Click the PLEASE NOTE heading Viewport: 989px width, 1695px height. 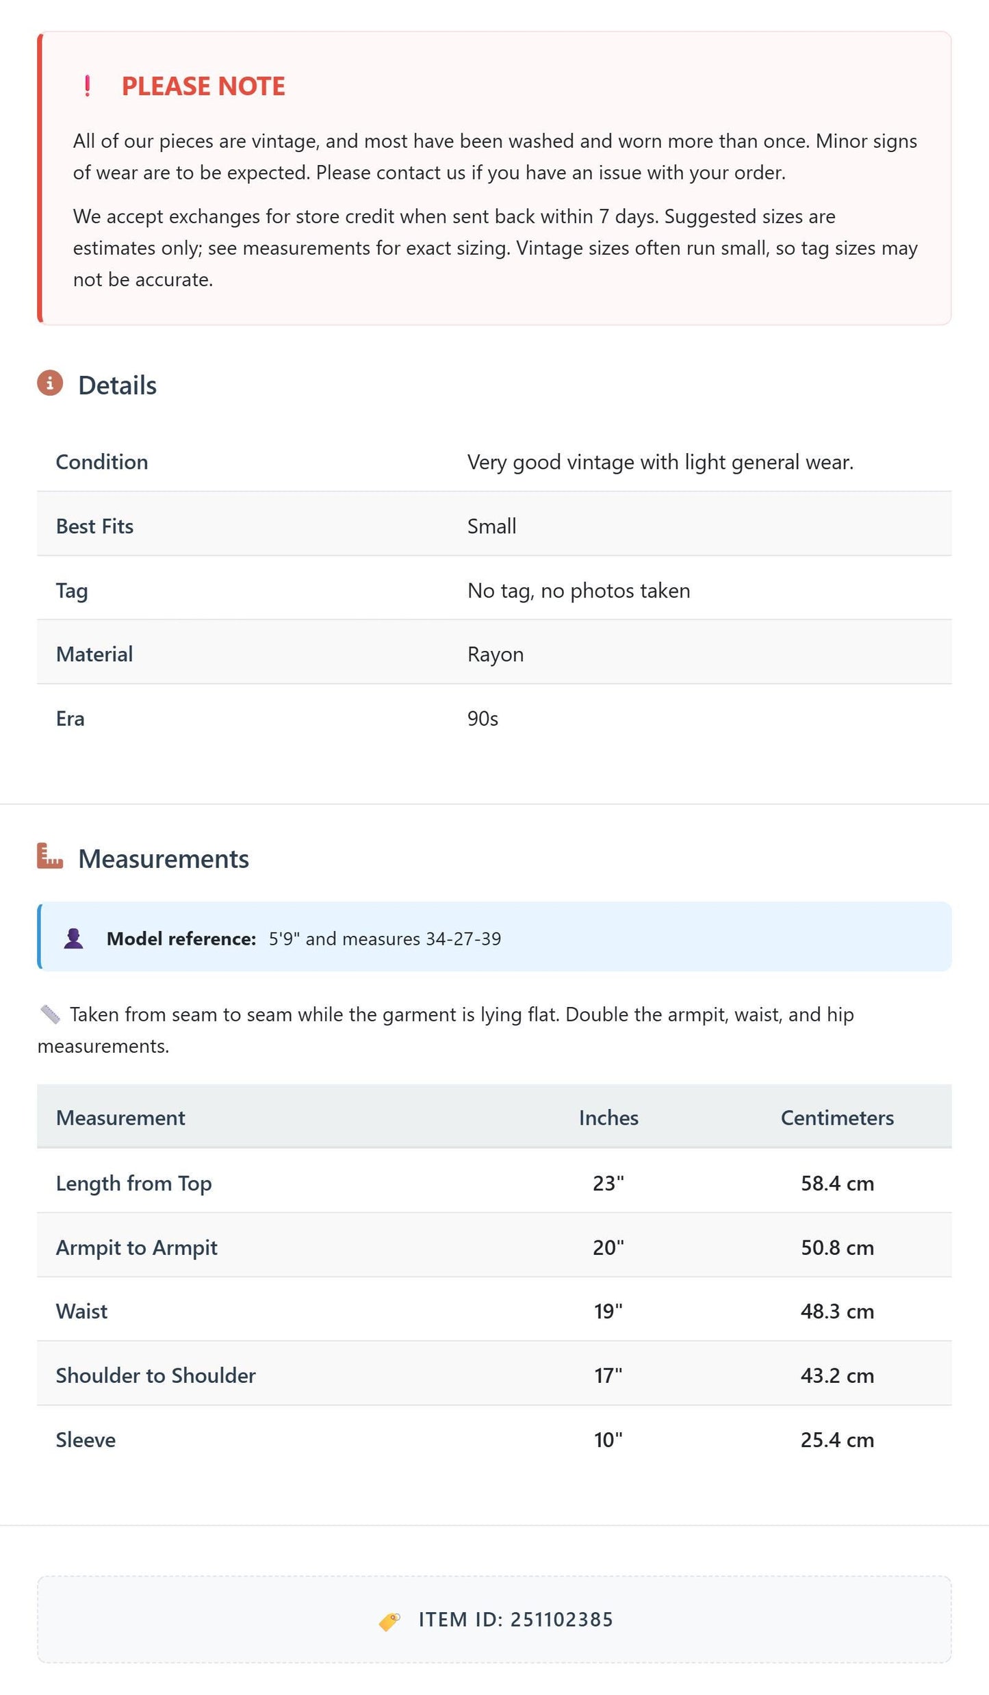coord(203,86)
